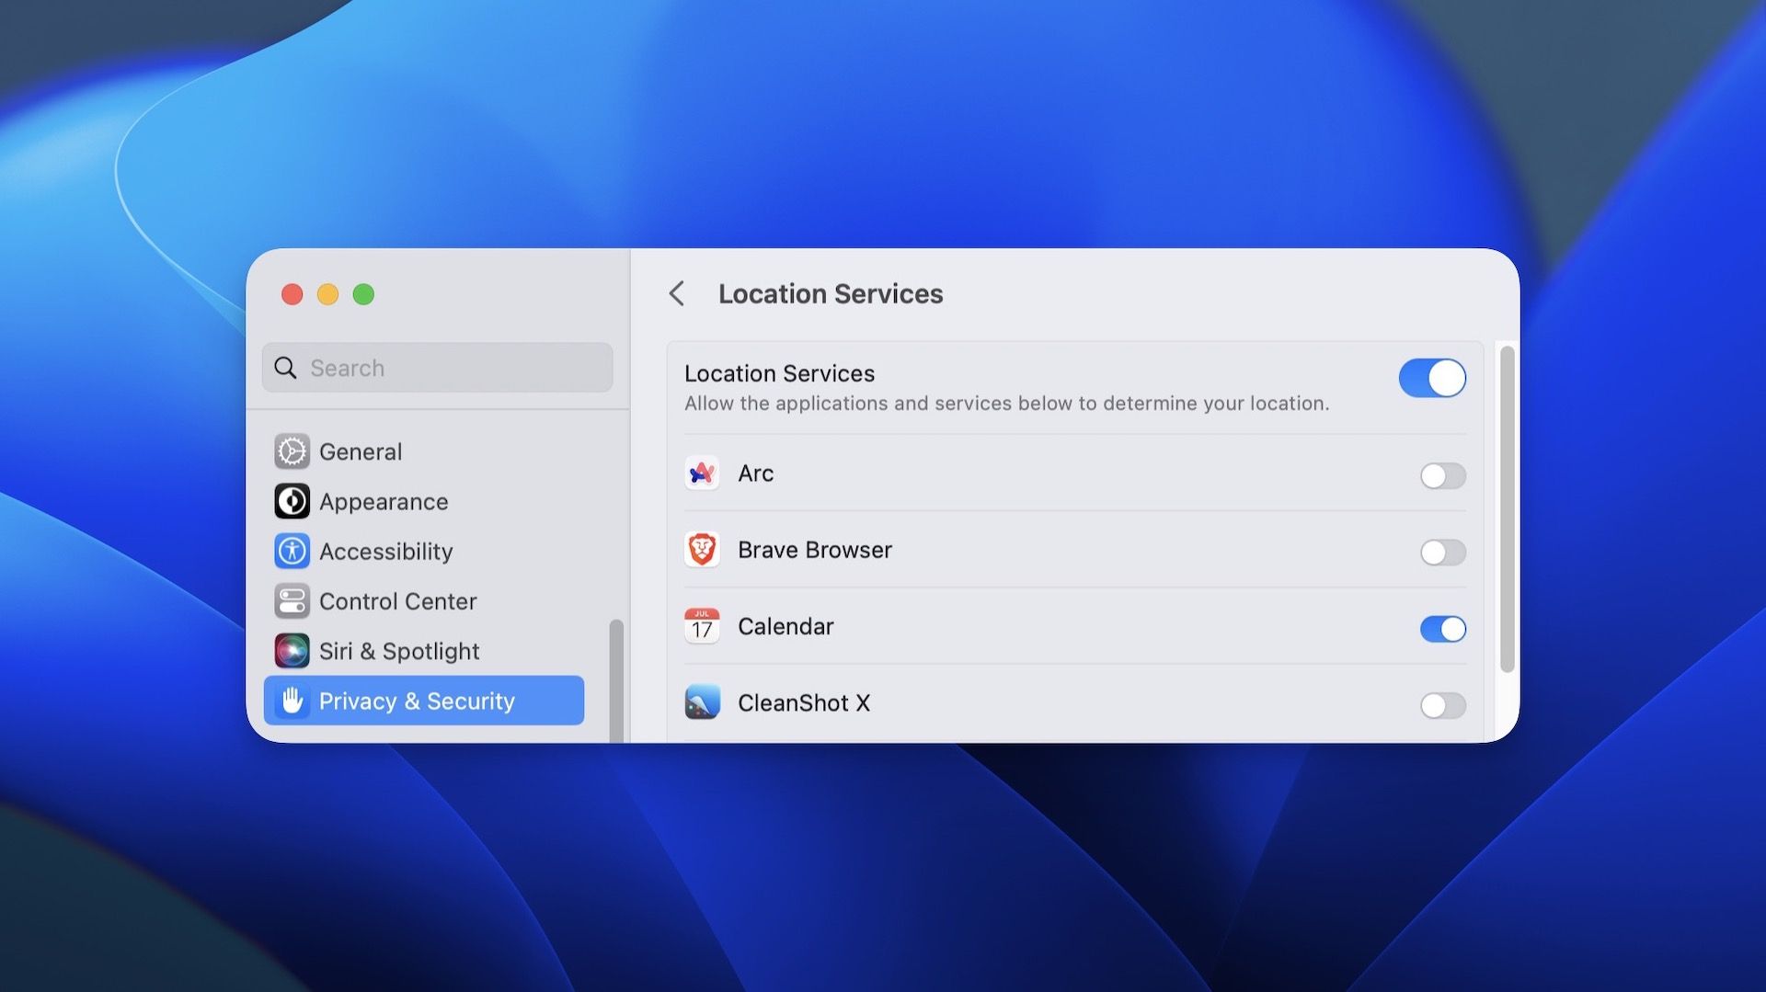
Task: Enable Brave Browser location access
Action: click(x=1442, y=553)
